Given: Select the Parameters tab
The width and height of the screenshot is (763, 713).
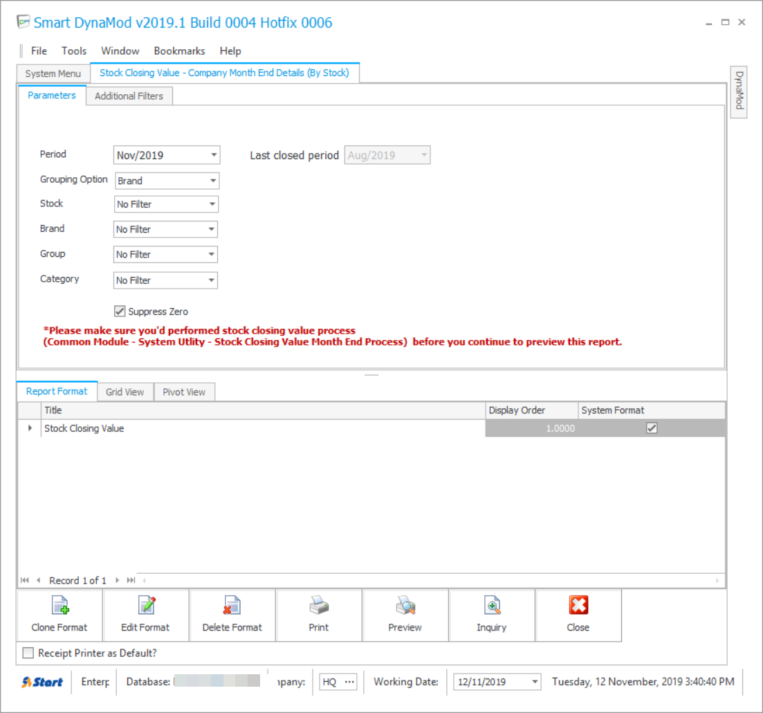Looking at the screenshot, I should pyautogui.click(x=52, y=95).
